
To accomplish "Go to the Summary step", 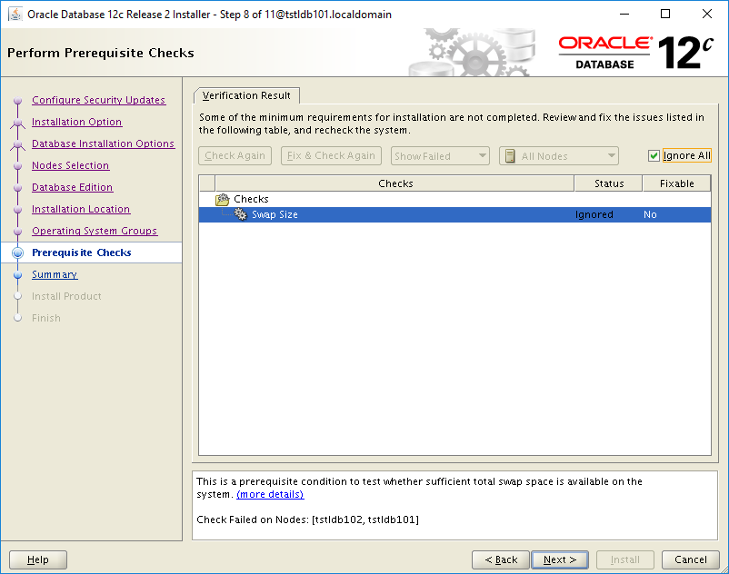I will [x=55, y=274].
